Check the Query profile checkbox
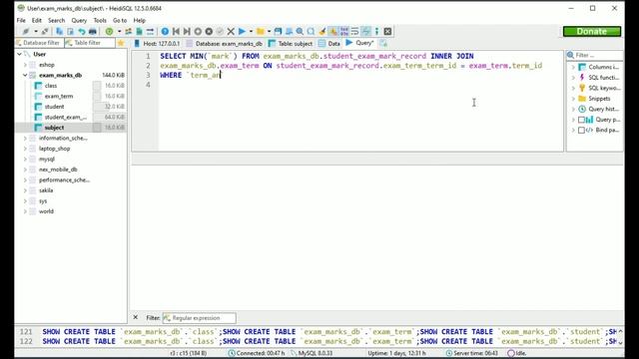639x359 pixels. 581,120
